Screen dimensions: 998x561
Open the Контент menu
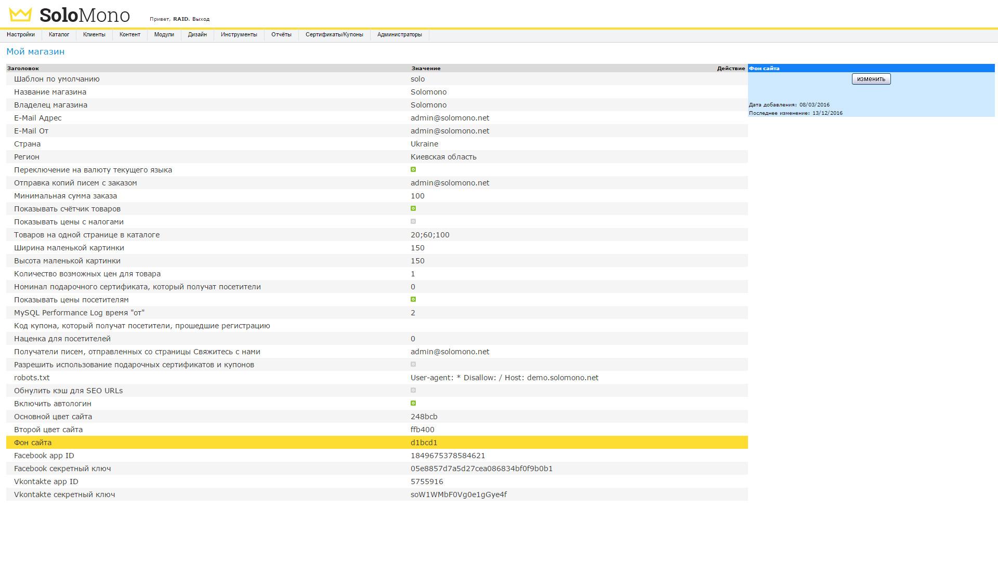point(130,35)
